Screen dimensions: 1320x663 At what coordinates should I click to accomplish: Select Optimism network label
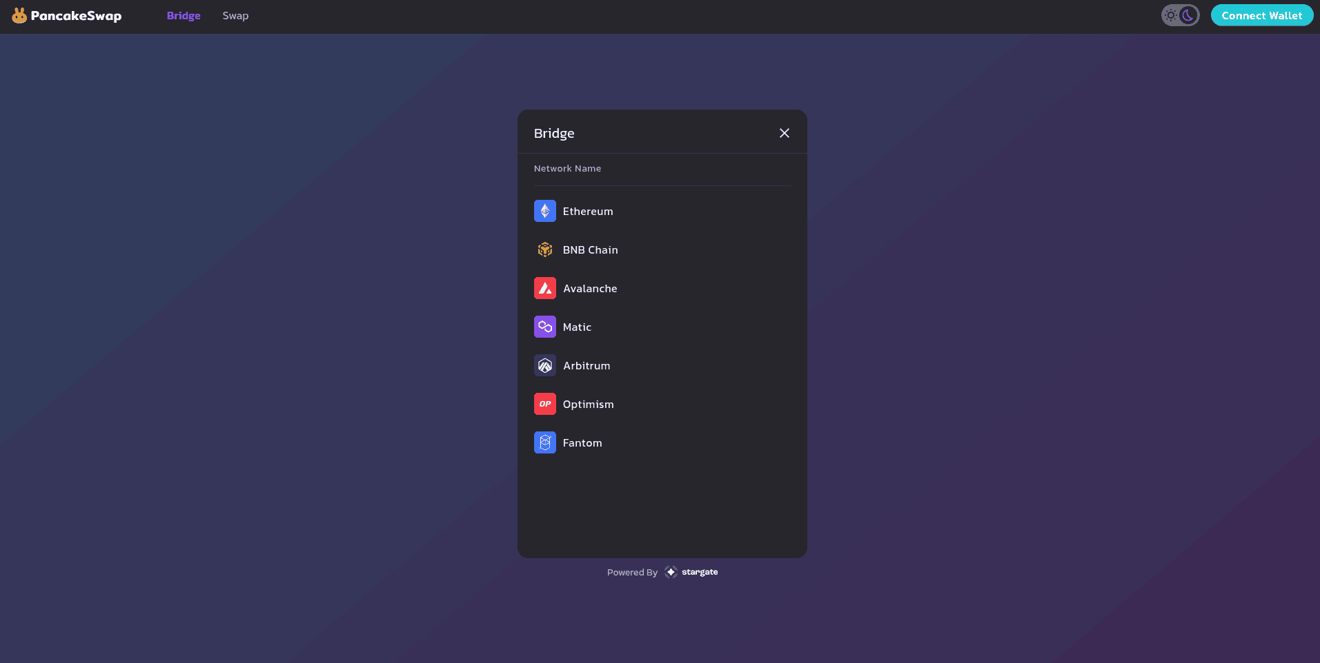pos(589,405)
